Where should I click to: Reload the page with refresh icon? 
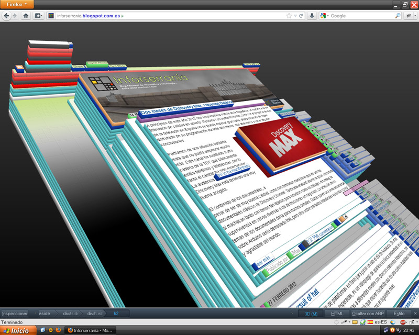[x=301, y=16]
